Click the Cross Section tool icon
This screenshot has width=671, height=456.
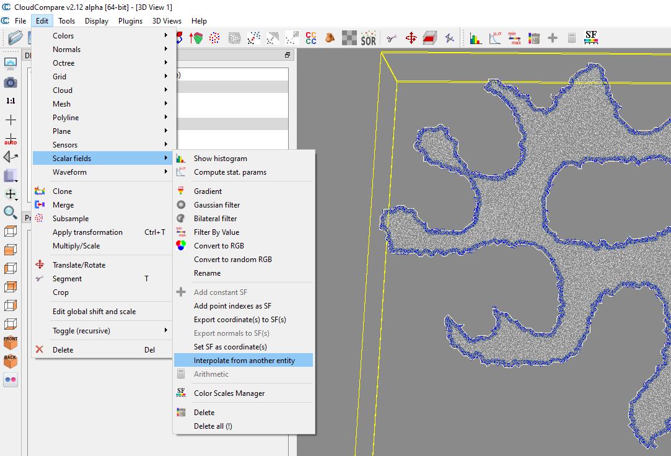coord(430,38)
